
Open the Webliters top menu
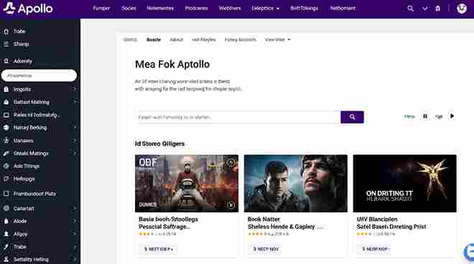coord(230,9)
